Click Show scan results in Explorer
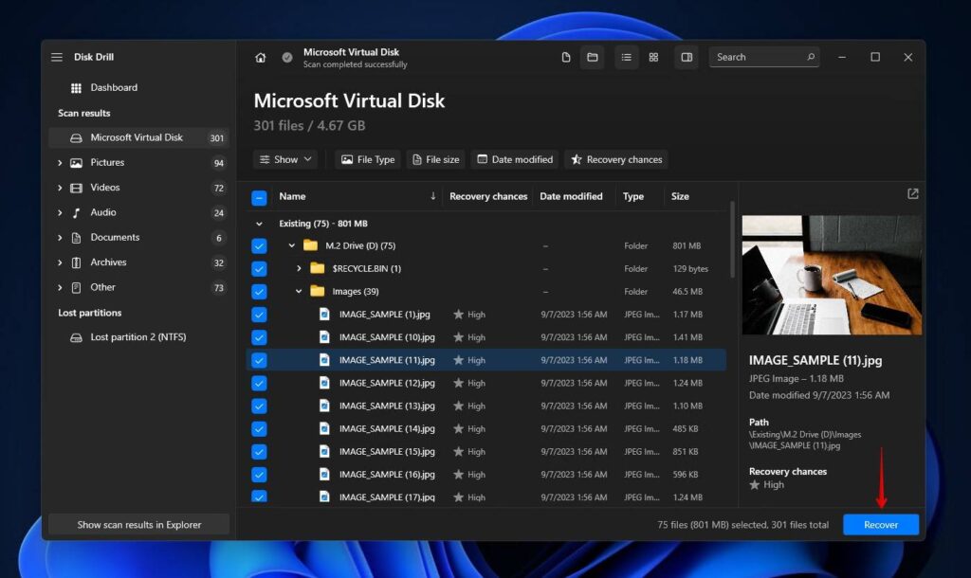 [138, 525]
